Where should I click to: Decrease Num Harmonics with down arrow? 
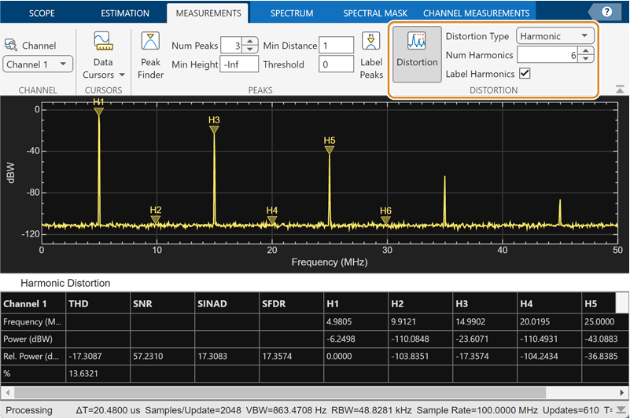tap(586, 59)
